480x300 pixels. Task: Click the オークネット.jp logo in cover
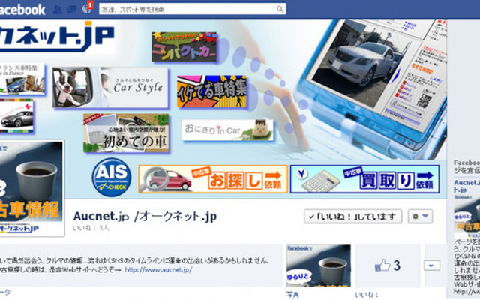pyautogui.click(x=57, y=37)
